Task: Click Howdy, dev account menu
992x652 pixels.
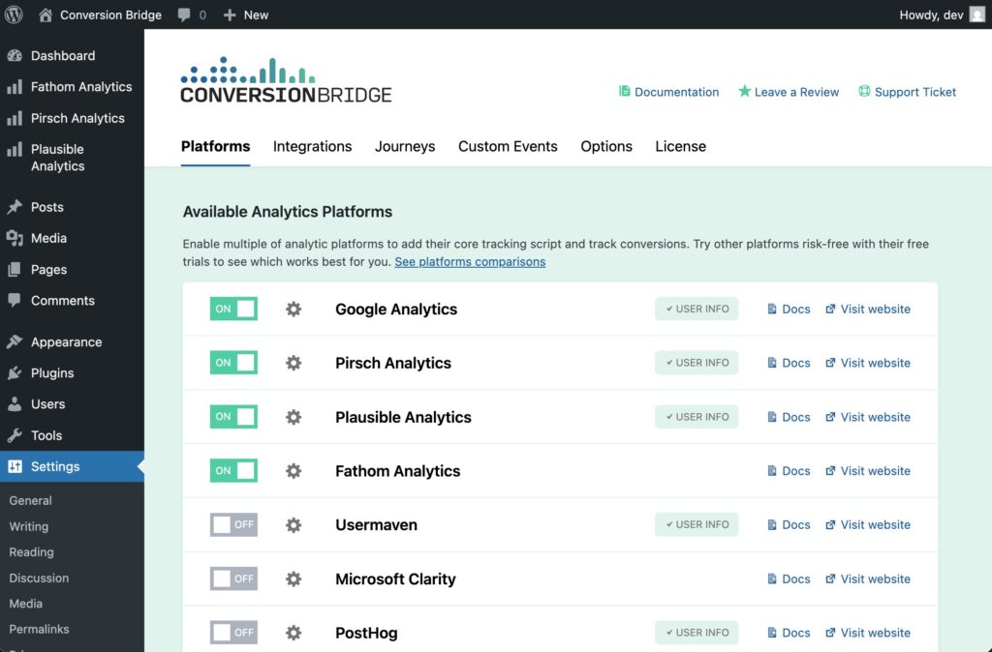Action: coord(942,15)
